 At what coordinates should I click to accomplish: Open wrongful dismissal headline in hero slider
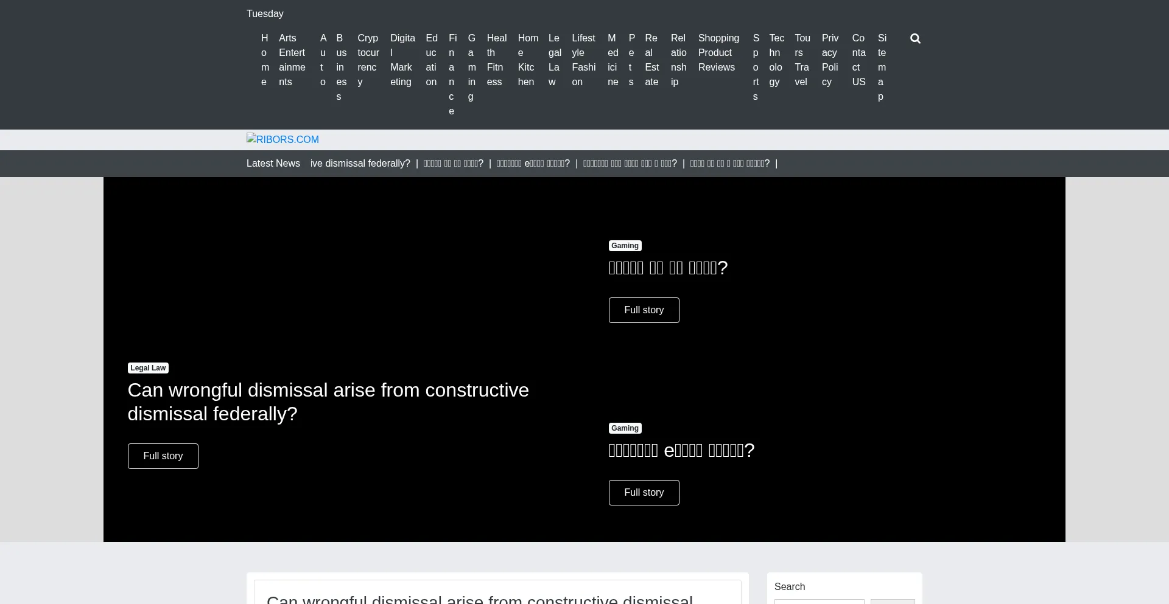[328, 401]
